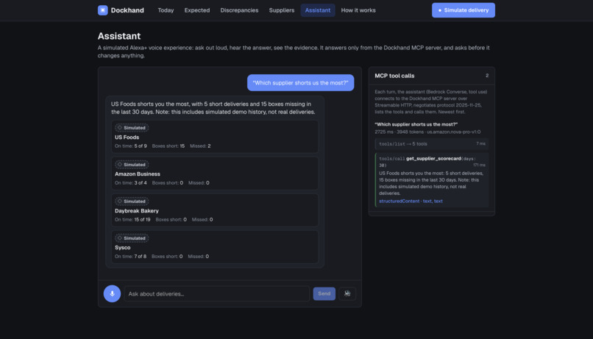Viewport: 593px width, 339px height.
Task: Click the 171 ms timing on tool call
Action: click(479, 165)
